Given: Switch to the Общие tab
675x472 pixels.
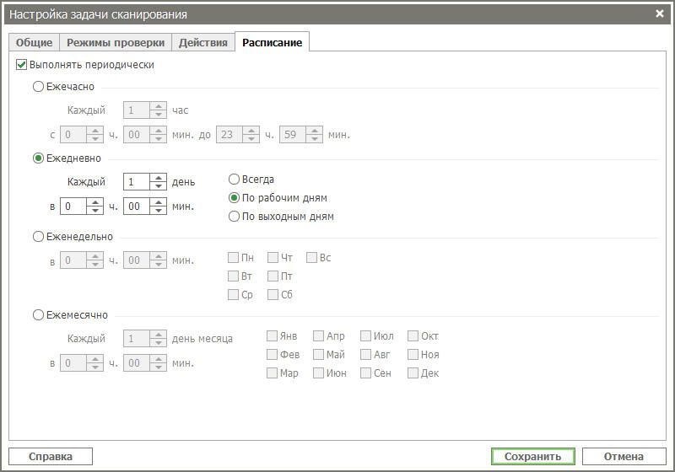Looking at the screenshot, I should coord(34,43).
